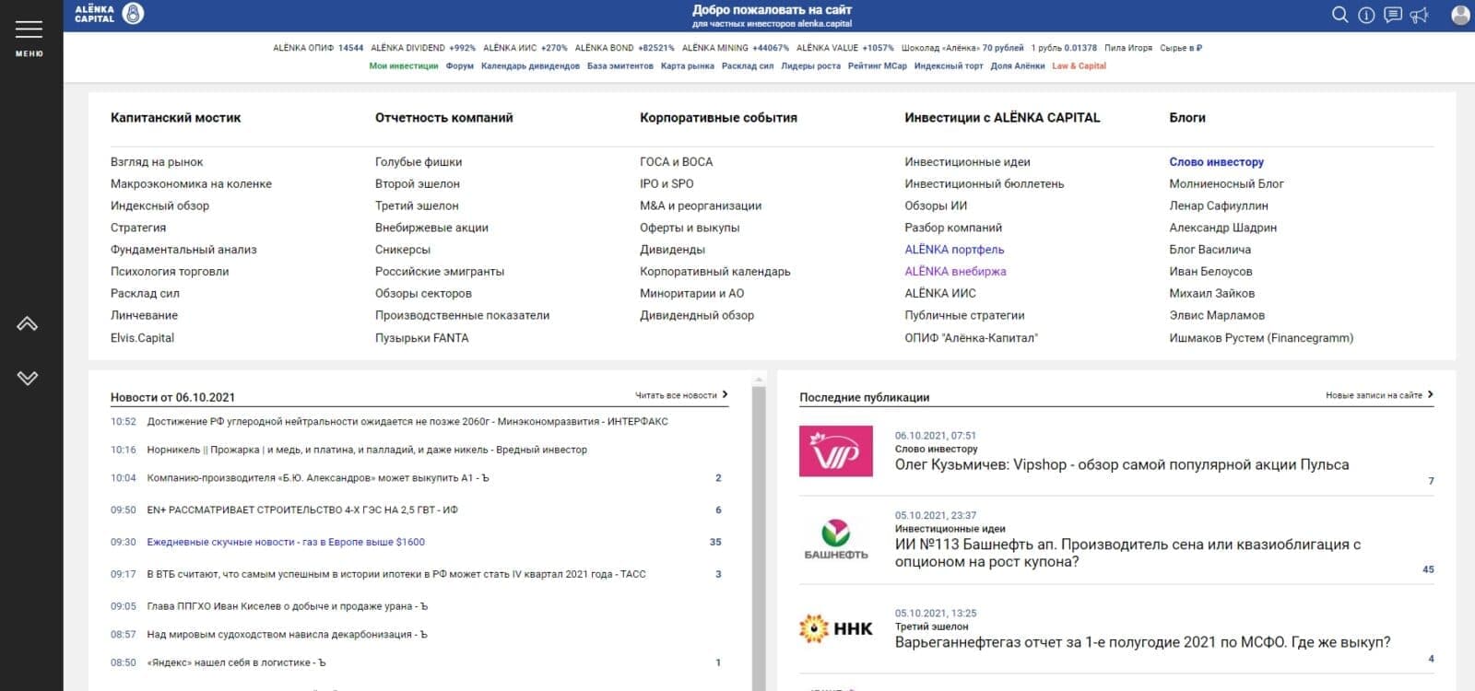Viewport: 1475px width, 691px height.
Task: Open 'Ишмаков Рустем (Financegramm)' blog
Action: pos(1261,338)
